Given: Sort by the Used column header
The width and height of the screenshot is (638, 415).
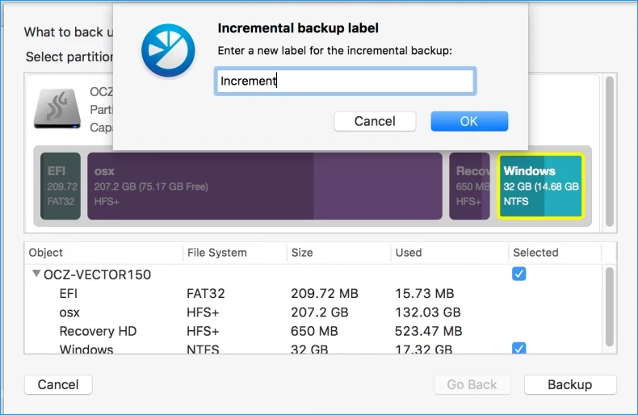Looking at the screenshot, I should click(449, 253).
